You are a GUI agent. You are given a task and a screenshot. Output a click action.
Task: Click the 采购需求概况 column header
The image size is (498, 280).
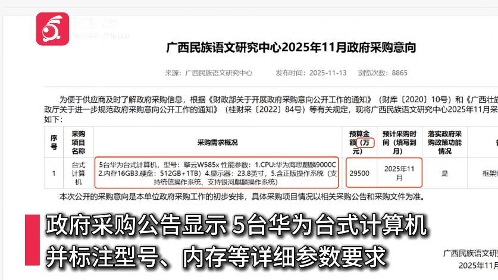(x=218, y=142)
